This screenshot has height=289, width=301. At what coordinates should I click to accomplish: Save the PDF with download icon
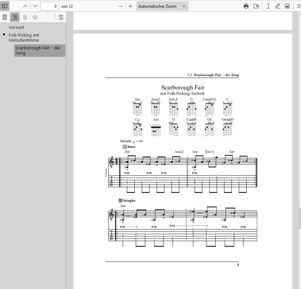tap(256, 6)
